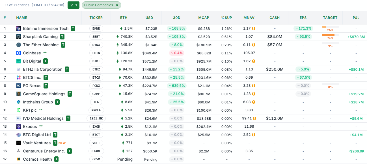The width and height of the screenshot is (367, 164).
Task: Click the KROEF ticker badge
Action: pos(96,110)
